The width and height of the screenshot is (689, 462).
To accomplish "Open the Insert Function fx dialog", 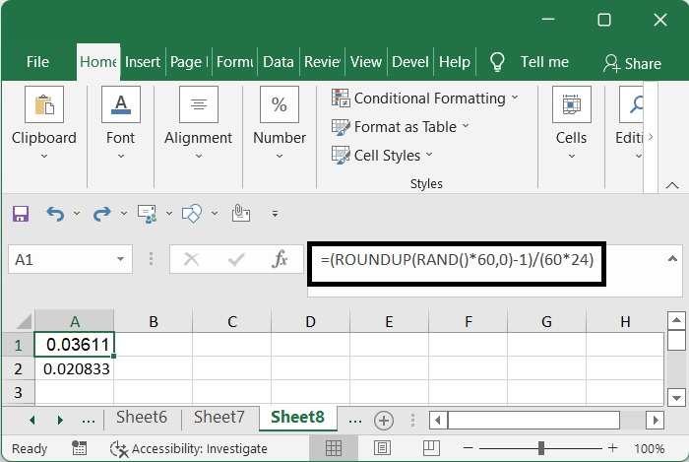I will (x=280, y=260).
